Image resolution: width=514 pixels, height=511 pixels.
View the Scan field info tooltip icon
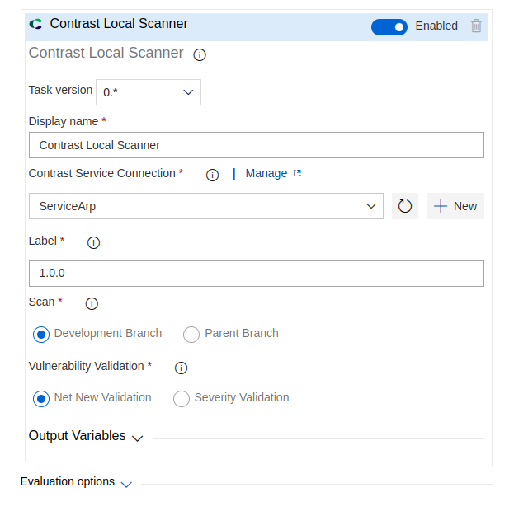(92, 303)
